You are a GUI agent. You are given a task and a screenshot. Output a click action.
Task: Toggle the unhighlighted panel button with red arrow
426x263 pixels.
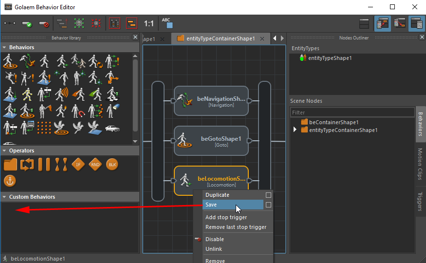tap(400, 24)
